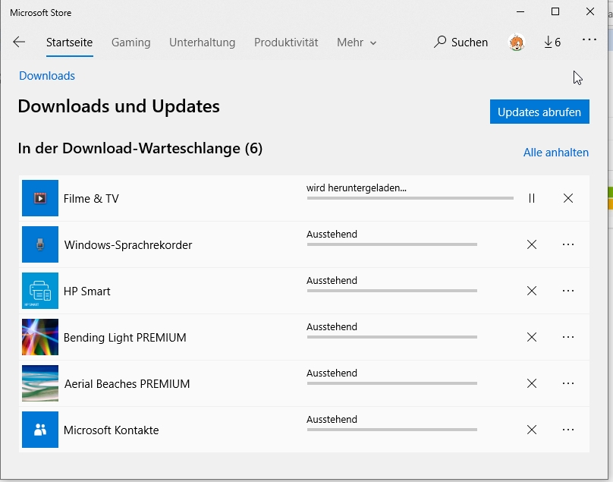Viewport: 613px width, 482px height.
Task: Cancel Bending Light PREMIUM download
Action: pos(531,337)
